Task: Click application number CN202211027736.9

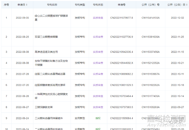Action: (121, 37)
